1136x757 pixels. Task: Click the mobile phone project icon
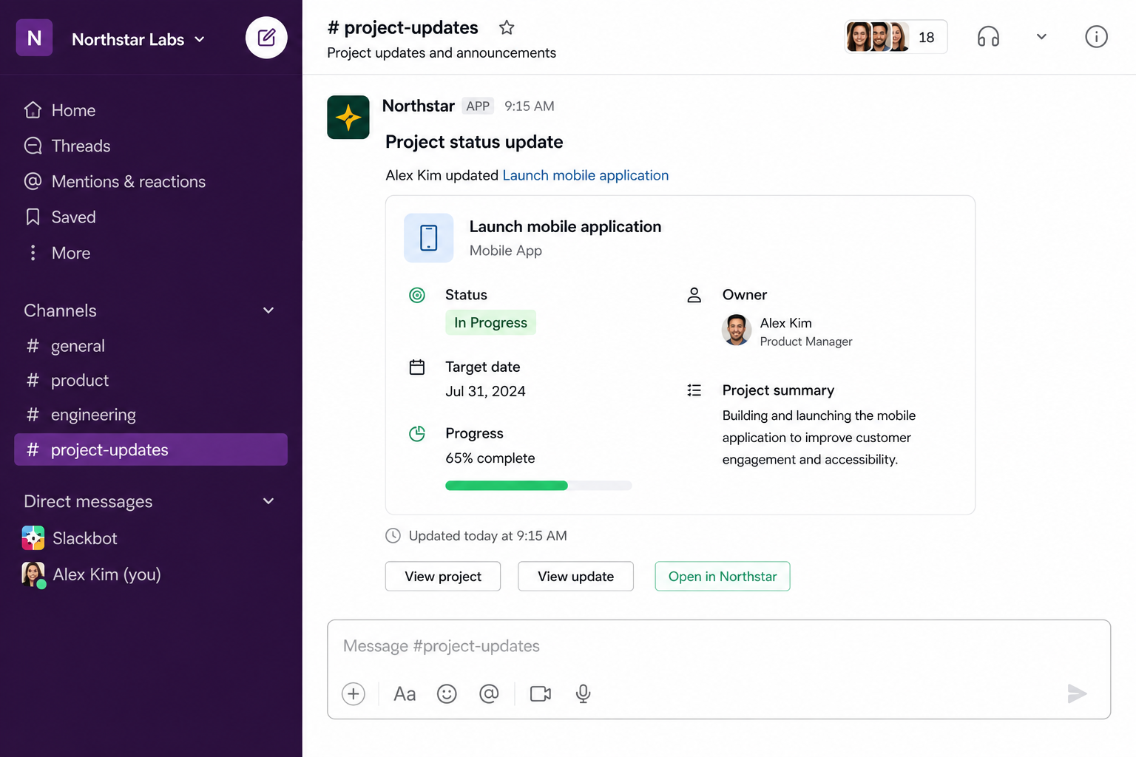tap(429, 238)
